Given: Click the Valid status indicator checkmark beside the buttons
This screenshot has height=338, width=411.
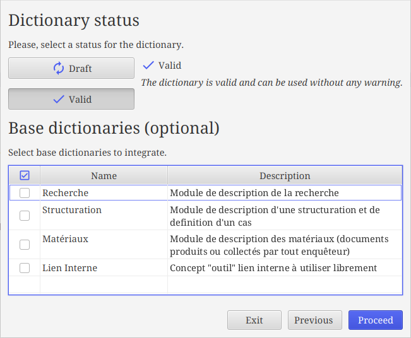Looking at the screenshot, I should point(148,65).
